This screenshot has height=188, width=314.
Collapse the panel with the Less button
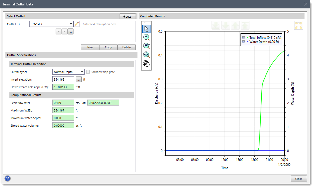pos(127,16)
